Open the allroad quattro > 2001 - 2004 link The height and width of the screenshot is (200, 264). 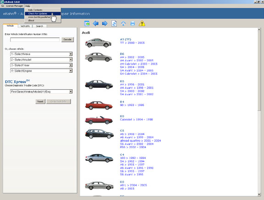click(140, 141)
